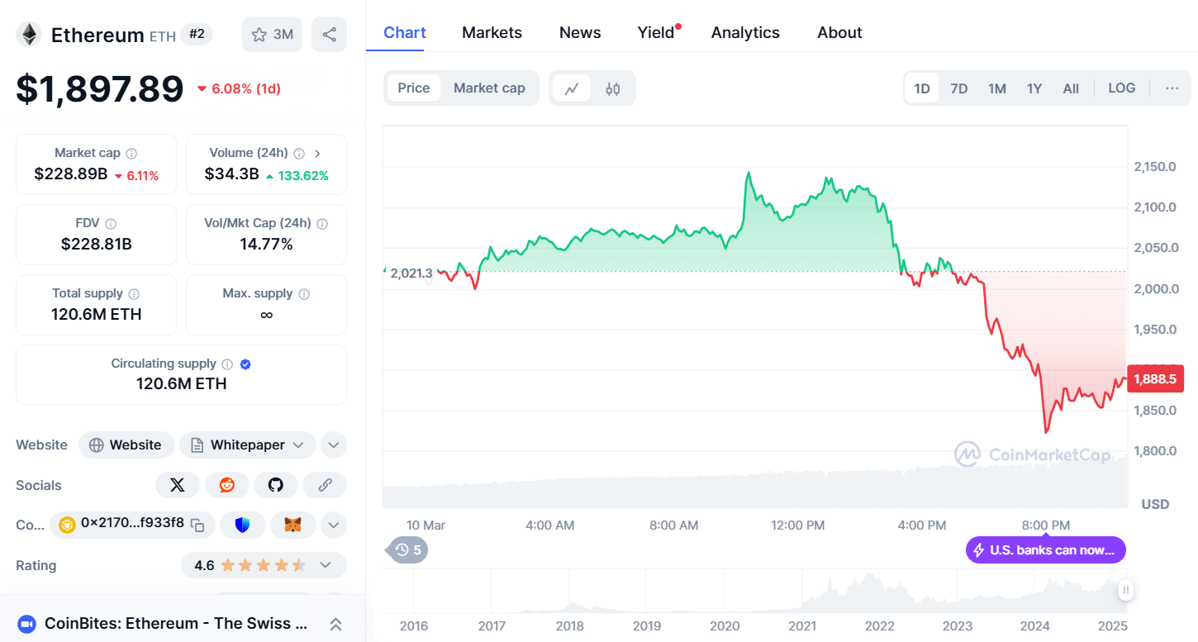
Task: Grab the timeline range slider handle
Action: (1125, 590)
